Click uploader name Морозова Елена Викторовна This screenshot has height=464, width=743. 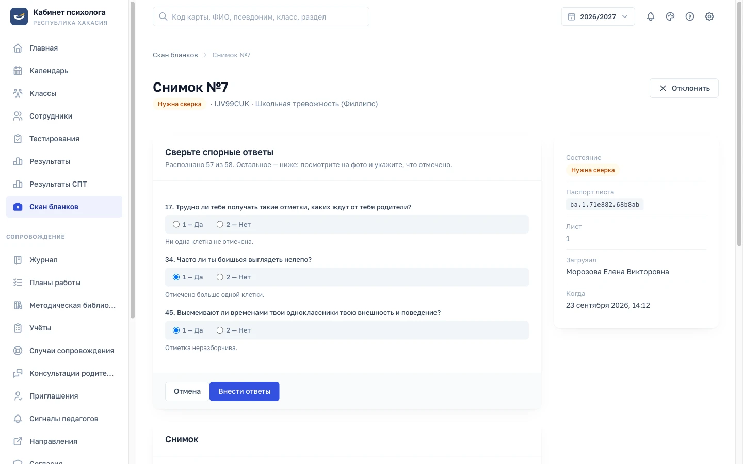coord(618,272)
